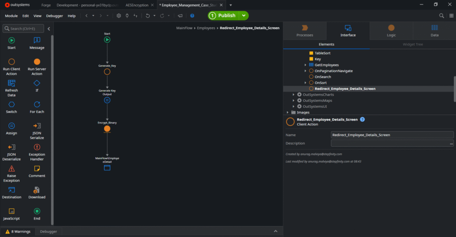Click the Start node on canvas
The height and width of the screenshot is (237, 456).
pos(107,40)
